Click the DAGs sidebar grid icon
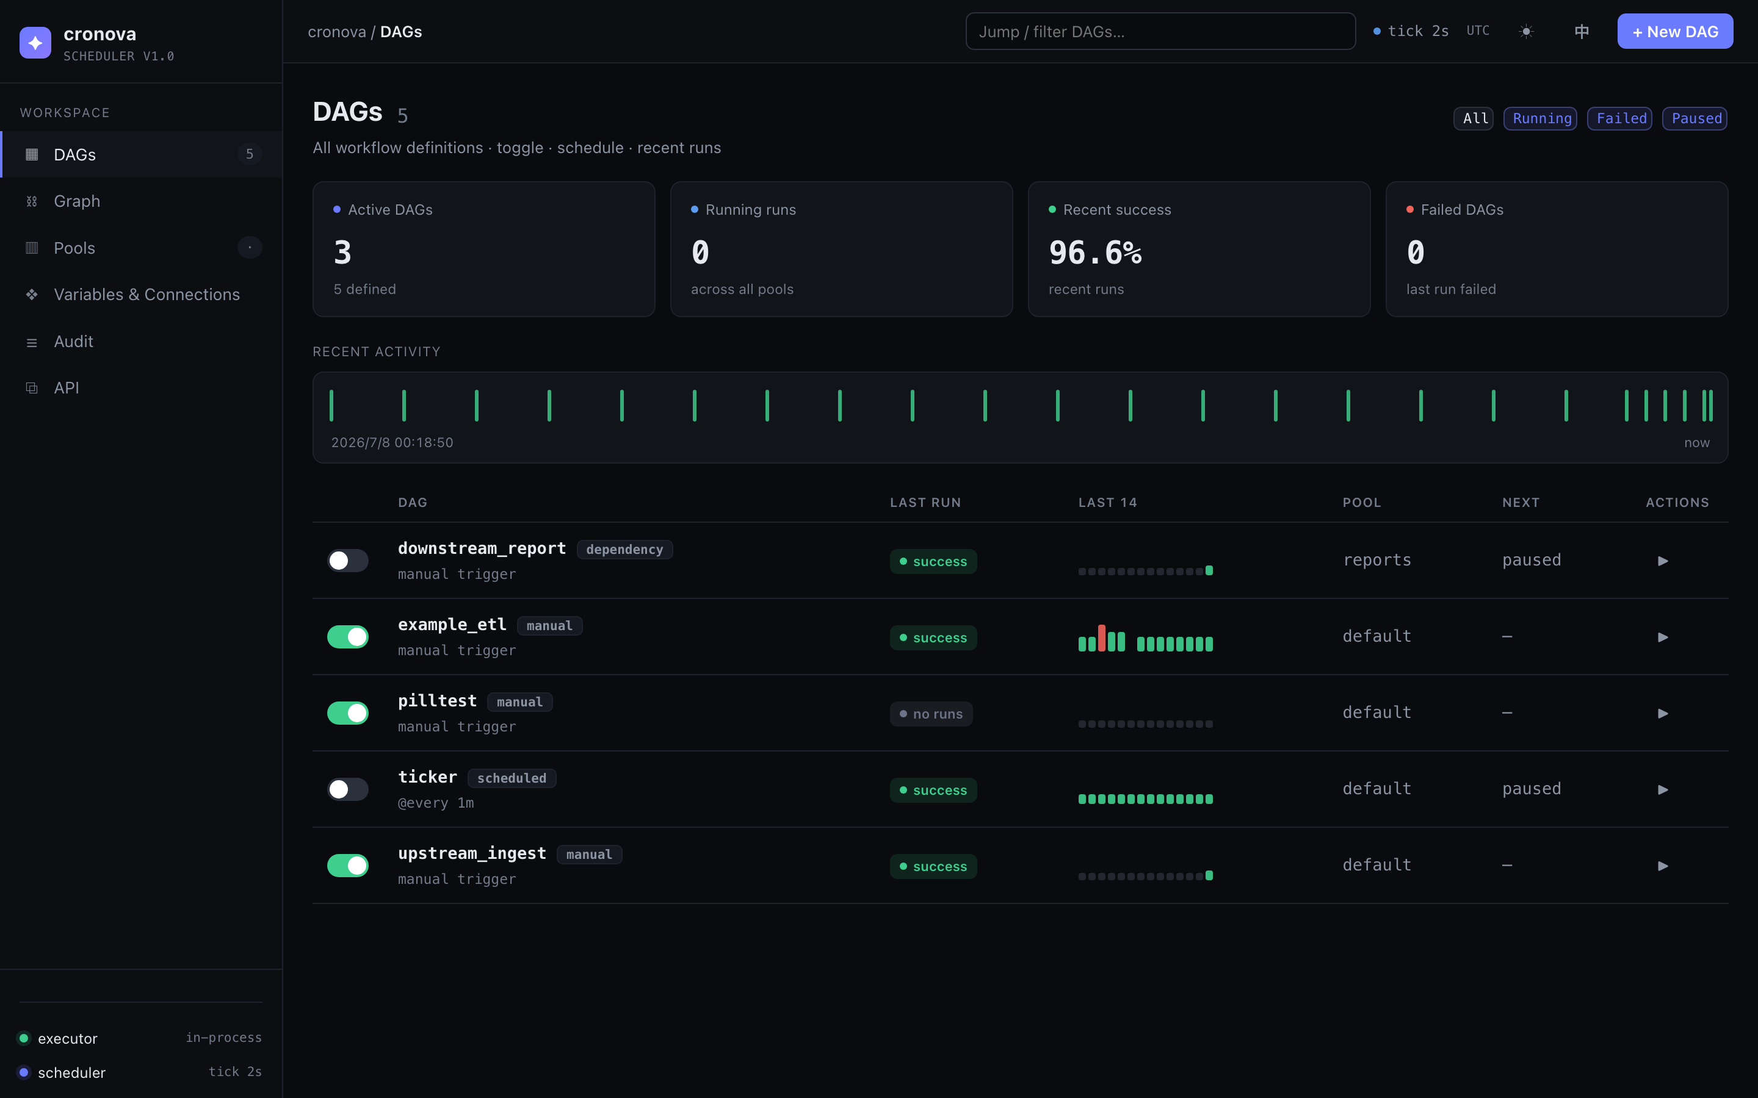This screenshot has height=1098, width=1758. 32,154
